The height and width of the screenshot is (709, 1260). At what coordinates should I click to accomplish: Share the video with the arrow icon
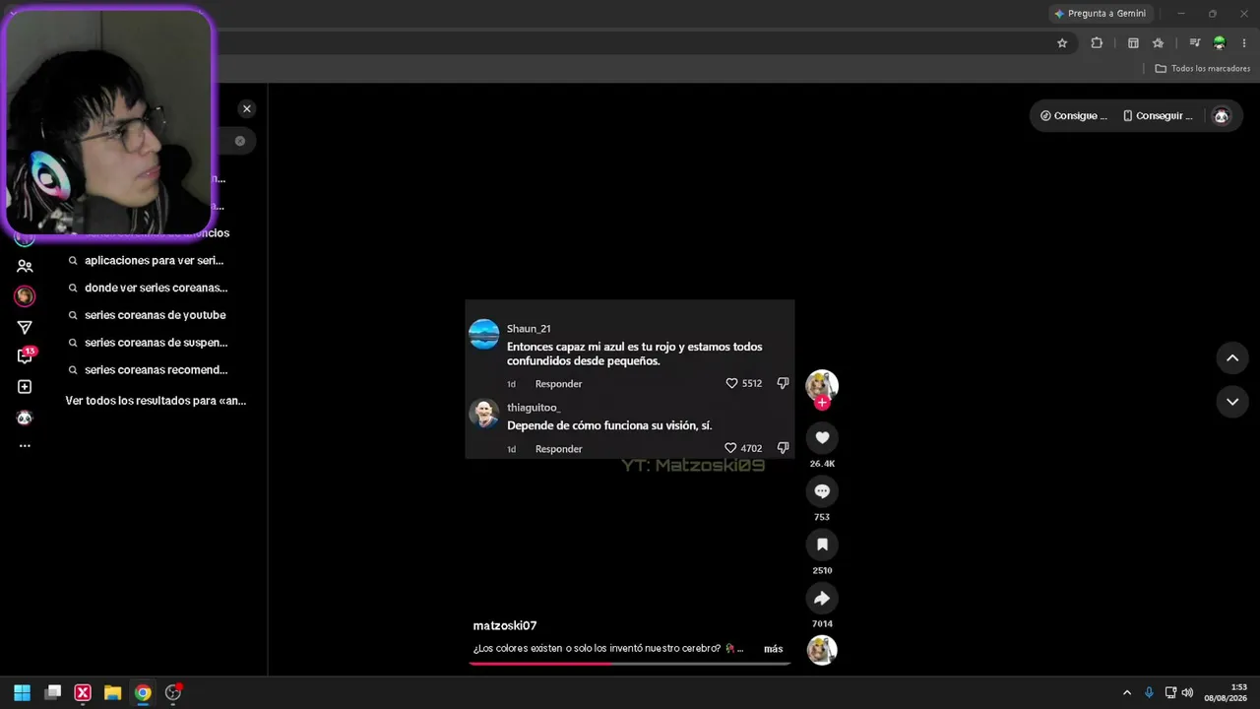click(x=822, y=598)
